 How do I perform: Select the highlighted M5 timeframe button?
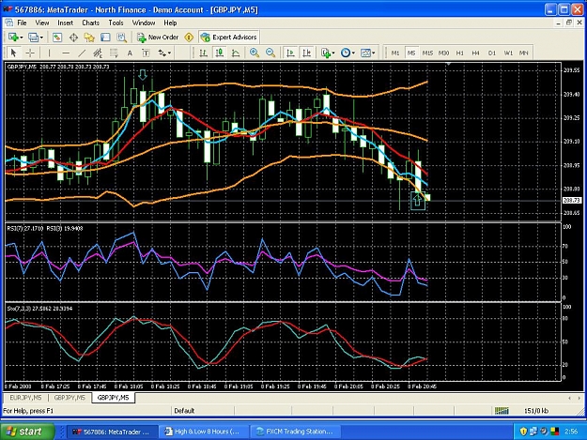click(x=411, y=53)
